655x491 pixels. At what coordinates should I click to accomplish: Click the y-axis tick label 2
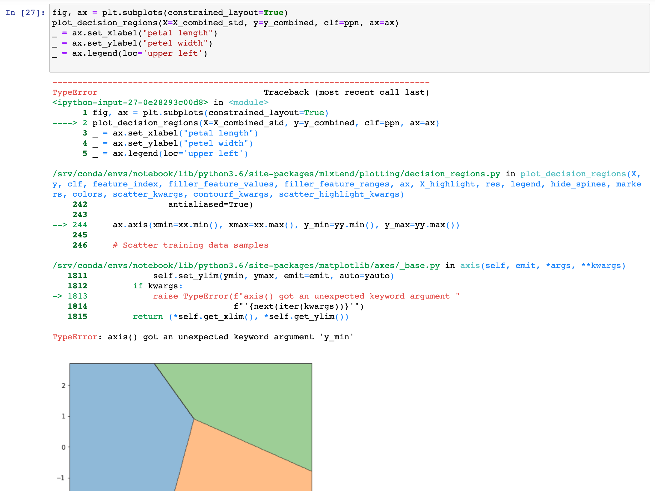64,386
